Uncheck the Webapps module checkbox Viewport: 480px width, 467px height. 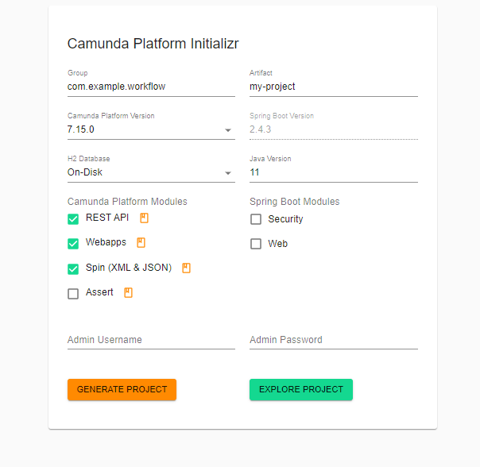coord(73,243)
